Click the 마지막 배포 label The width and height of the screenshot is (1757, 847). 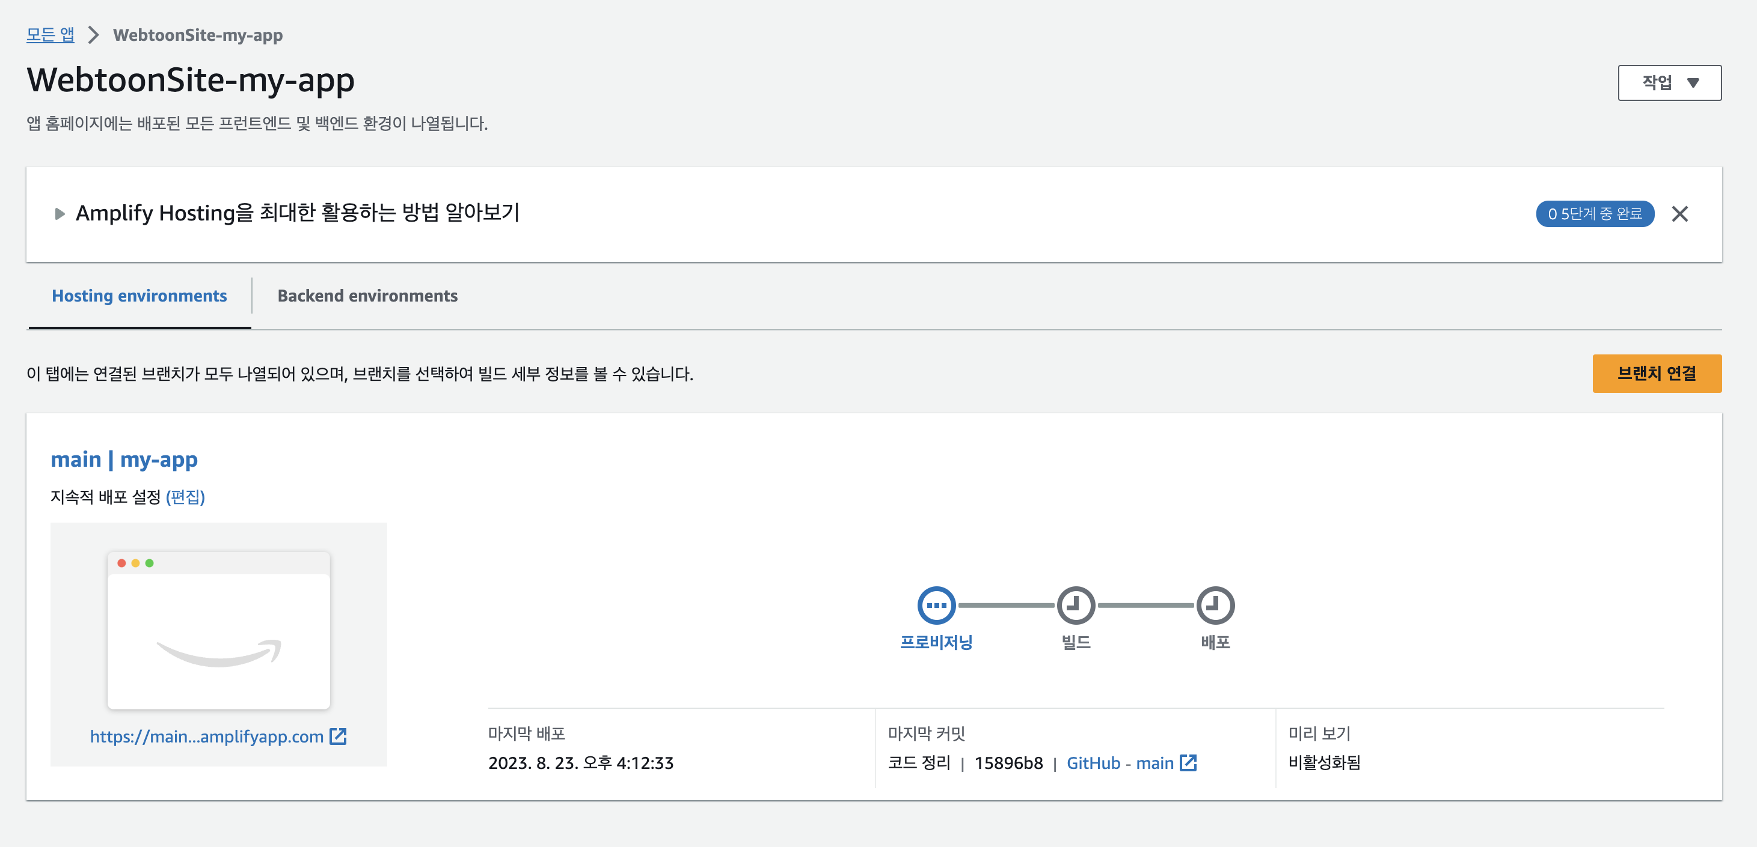527,734
